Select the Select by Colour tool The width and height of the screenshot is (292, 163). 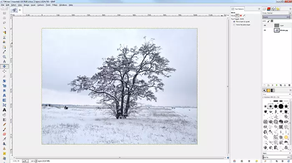pyautogui.click(x=4, y=32)
